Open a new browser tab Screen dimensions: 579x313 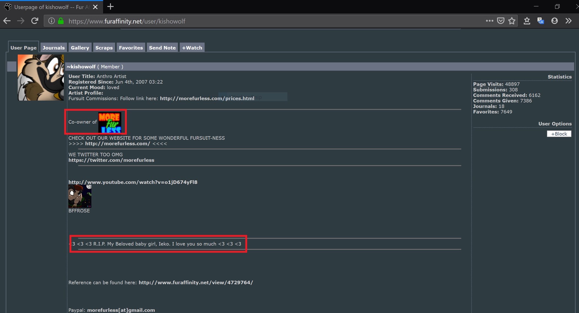(x=111, y=7)
